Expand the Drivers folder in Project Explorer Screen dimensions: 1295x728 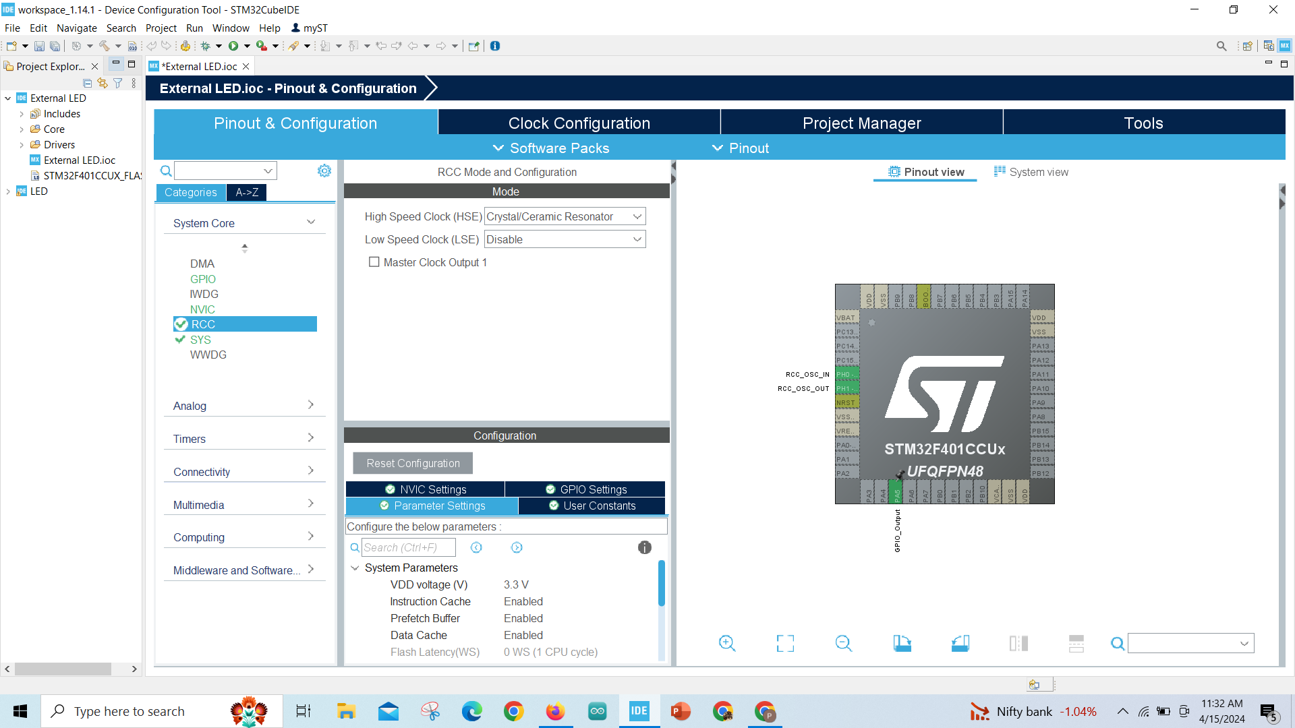[x=22, y=145]
